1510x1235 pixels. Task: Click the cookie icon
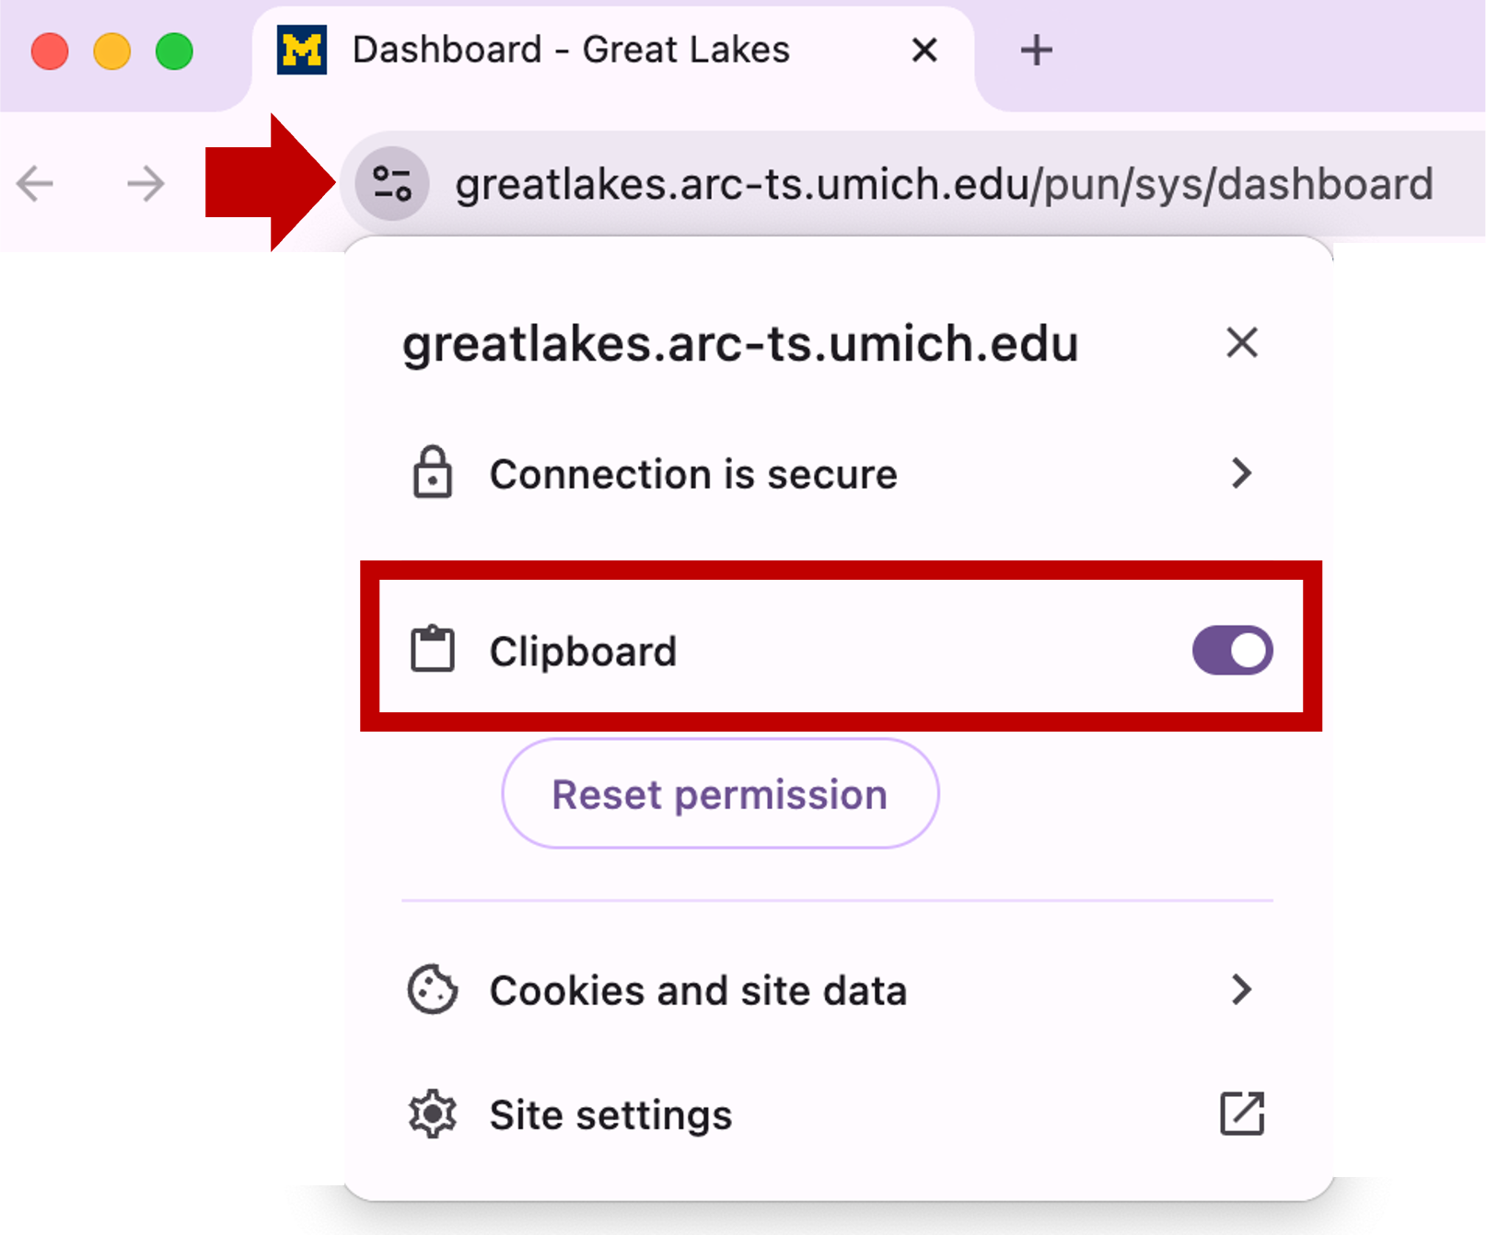click(x=432, y=990)
